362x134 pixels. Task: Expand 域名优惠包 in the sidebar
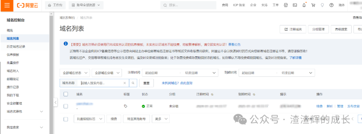click(25, 111)
